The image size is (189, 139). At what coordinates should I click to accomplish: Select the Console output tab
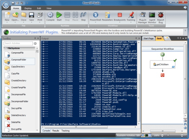pos(46,131)
